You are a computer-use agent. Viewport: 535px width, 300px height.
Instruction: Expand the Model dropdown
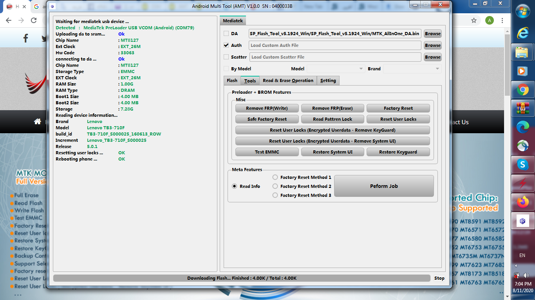(336, 69)
